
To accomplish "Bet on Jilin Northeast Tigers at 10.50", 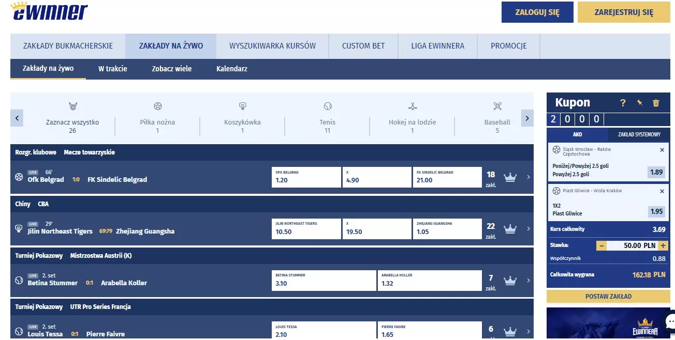I will click(x=306, y=229).
